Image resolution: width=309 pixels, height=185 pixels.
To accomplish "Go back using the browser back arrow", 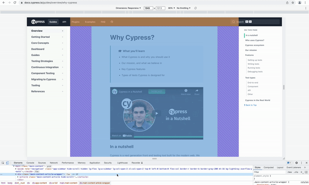I will tap(4, 3).
